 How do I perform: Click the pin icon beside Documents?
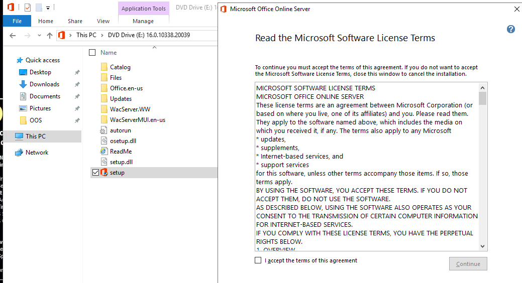coord(77,96)
